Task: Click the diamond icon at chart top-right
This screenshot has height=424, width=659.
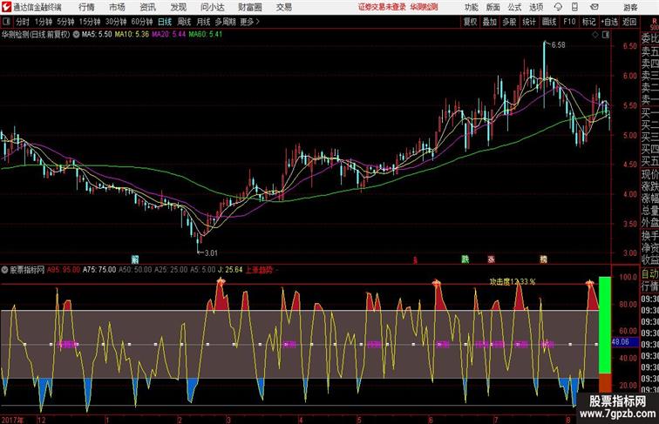Action: tap(595, 35)
